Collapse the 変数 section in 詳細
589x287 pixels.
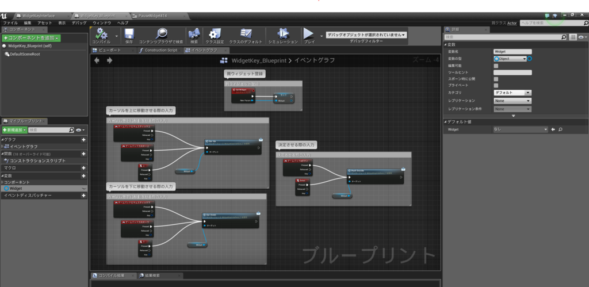pyautogui.click(x=446, y=44)
